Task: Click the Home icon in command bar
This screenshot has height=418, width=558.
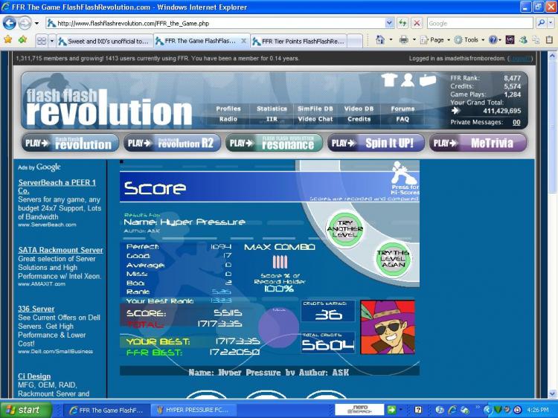Action: click(x=380, y=40)
